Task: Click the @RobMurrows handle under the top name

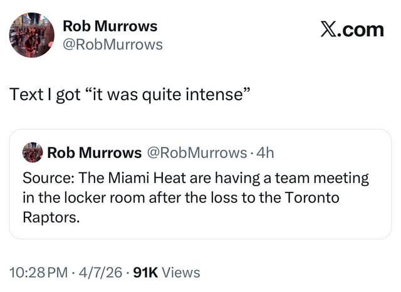Action: pyautogui.click(x=113, y=44)
